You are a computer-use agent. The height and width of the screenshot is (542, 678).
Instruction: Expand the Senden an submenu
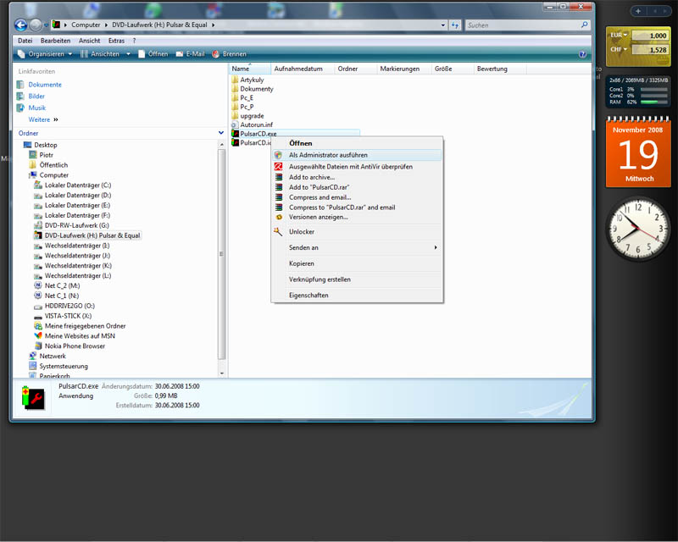tap(436, 247)
